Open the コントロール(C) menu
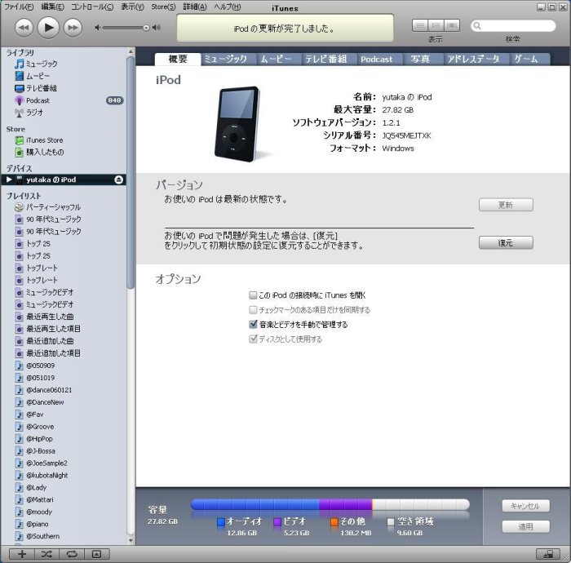The width and height of the screenshot is (571, 563). [92, 7]
